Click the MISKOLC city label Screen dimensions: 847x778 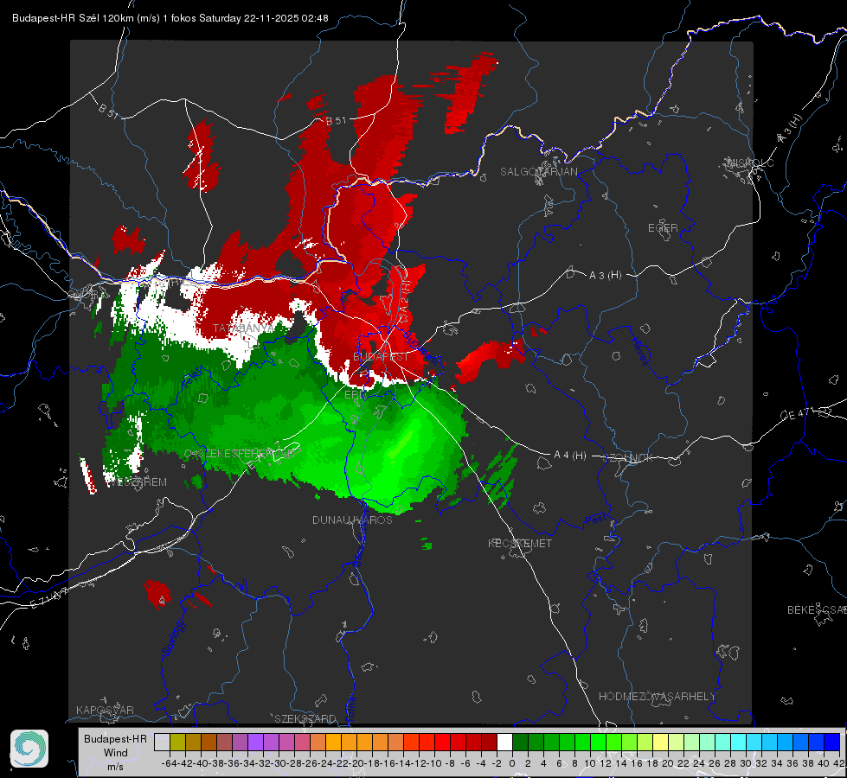tap(750, 163)
